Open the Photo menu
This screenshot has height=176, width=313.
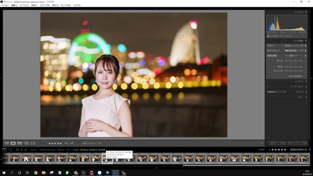coord(34,5)
